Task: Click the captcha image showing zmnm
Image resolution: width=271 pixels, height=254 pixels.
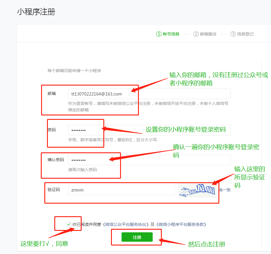Action: pos(197,190)
